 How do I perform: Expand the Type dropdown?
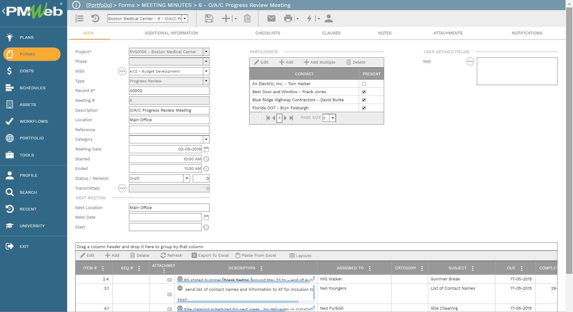(206, 81)
